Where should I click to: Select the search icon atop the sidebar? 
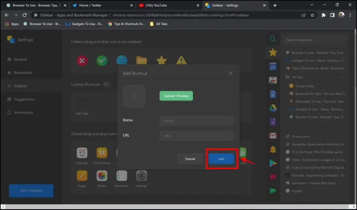point(273,39)
